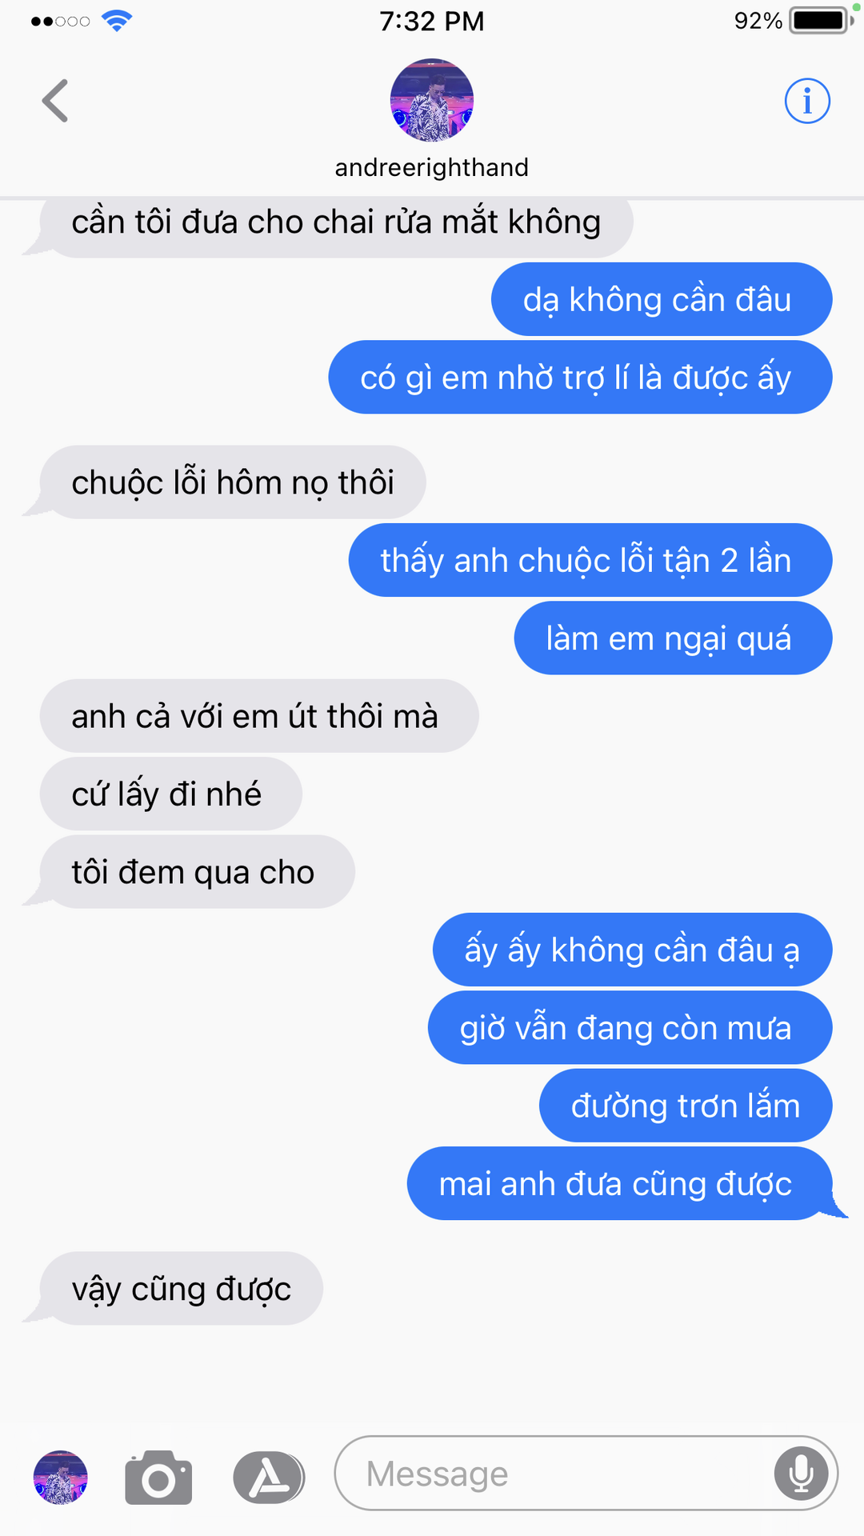Tap the andreerighthand contact name
864x1536 pixels.
432,167
